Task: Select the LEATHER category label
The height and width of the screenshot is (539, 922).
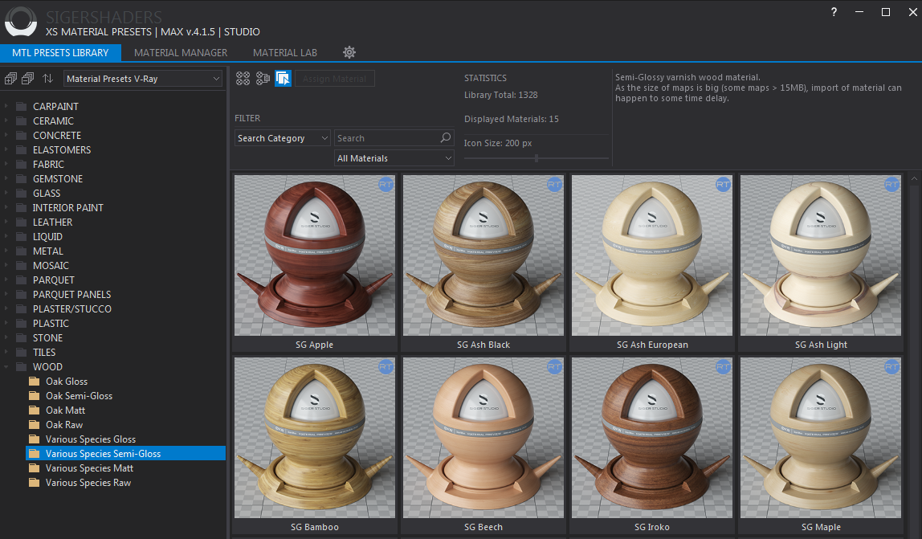Action: tap(52, 222)
